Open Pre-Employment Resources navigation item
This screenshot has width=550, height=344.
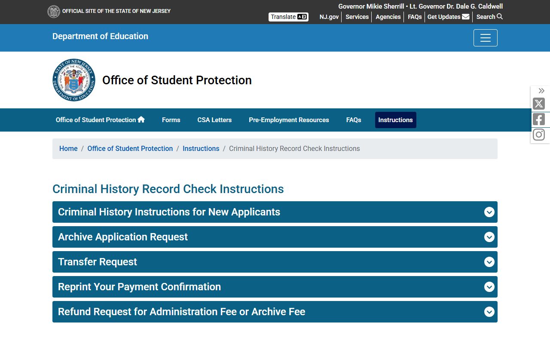(289, 120)
